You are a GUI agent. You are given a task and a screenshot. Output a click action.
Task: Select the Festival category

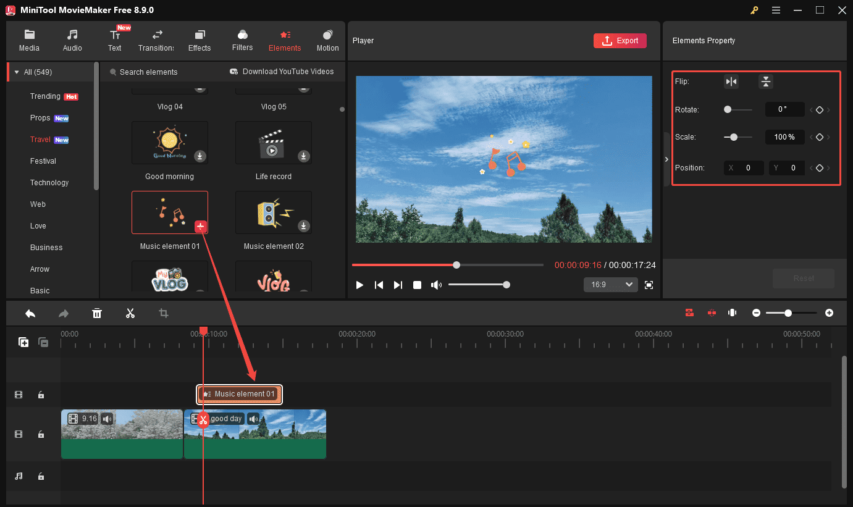[43, 161]
